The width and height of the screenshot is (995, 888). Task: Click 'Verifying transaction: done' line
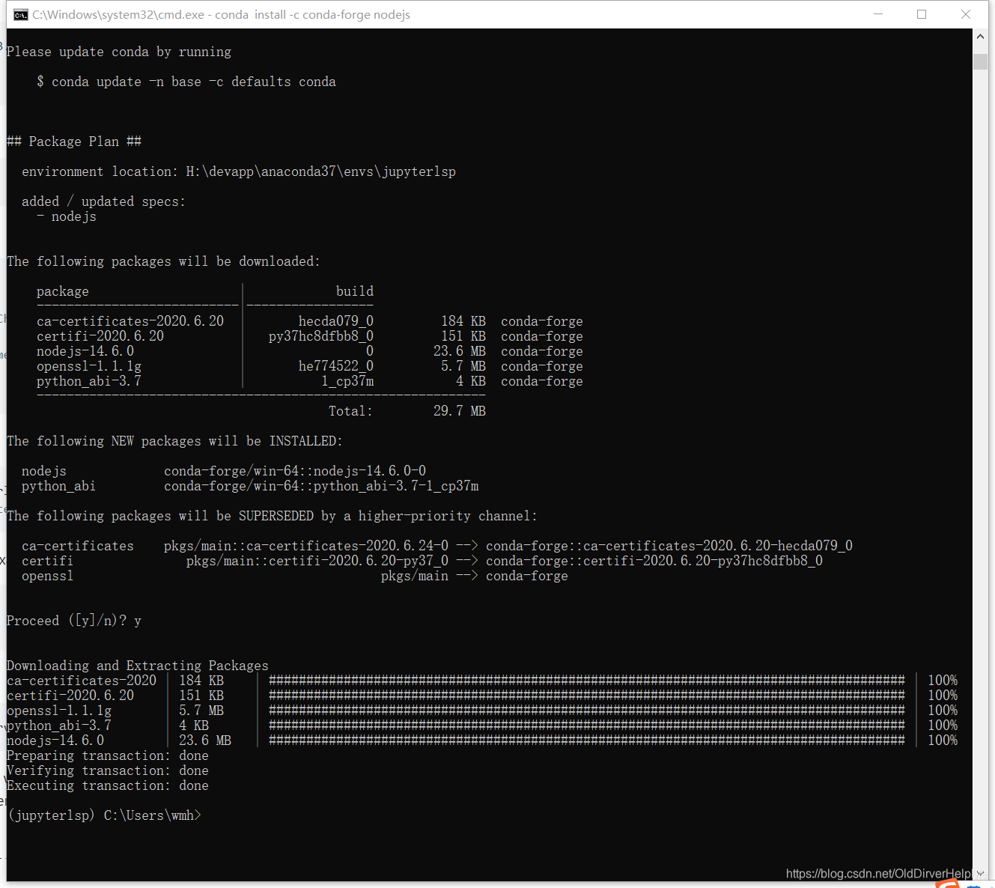click(108, 770)
